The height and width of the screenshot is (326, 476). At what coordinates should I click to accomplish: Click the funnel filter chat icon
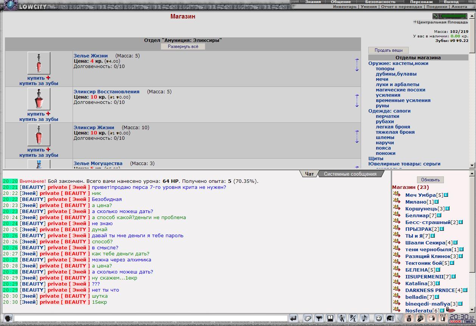pyautogui.click(x=319, y=318)
